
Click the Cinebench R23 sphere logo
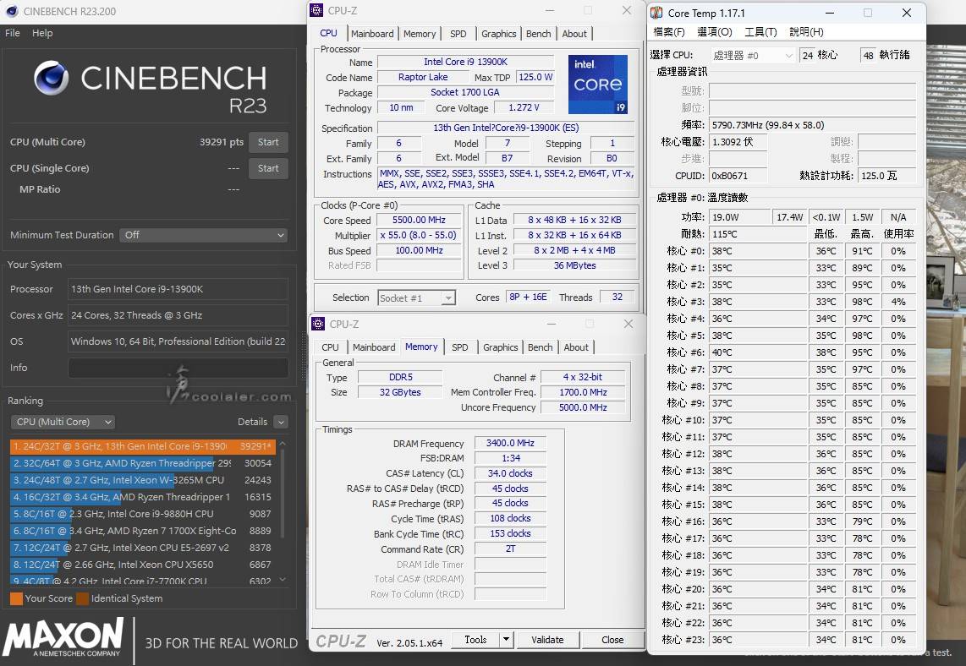click(x=51, y=78)
